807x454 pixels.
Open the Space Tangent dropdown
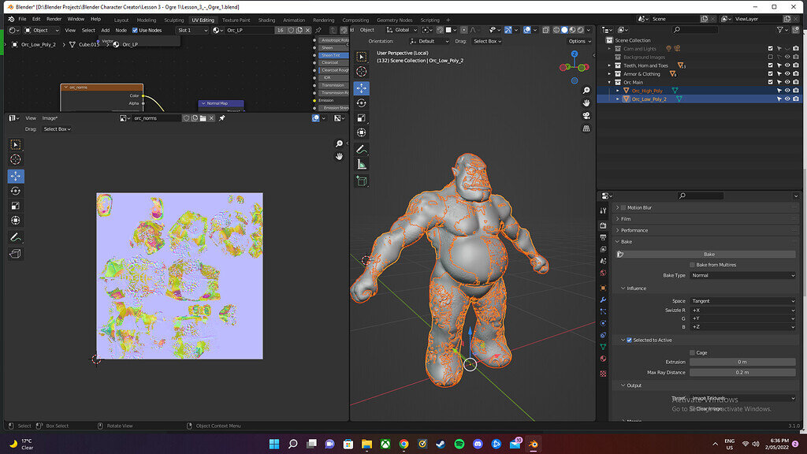pos(742,301)
